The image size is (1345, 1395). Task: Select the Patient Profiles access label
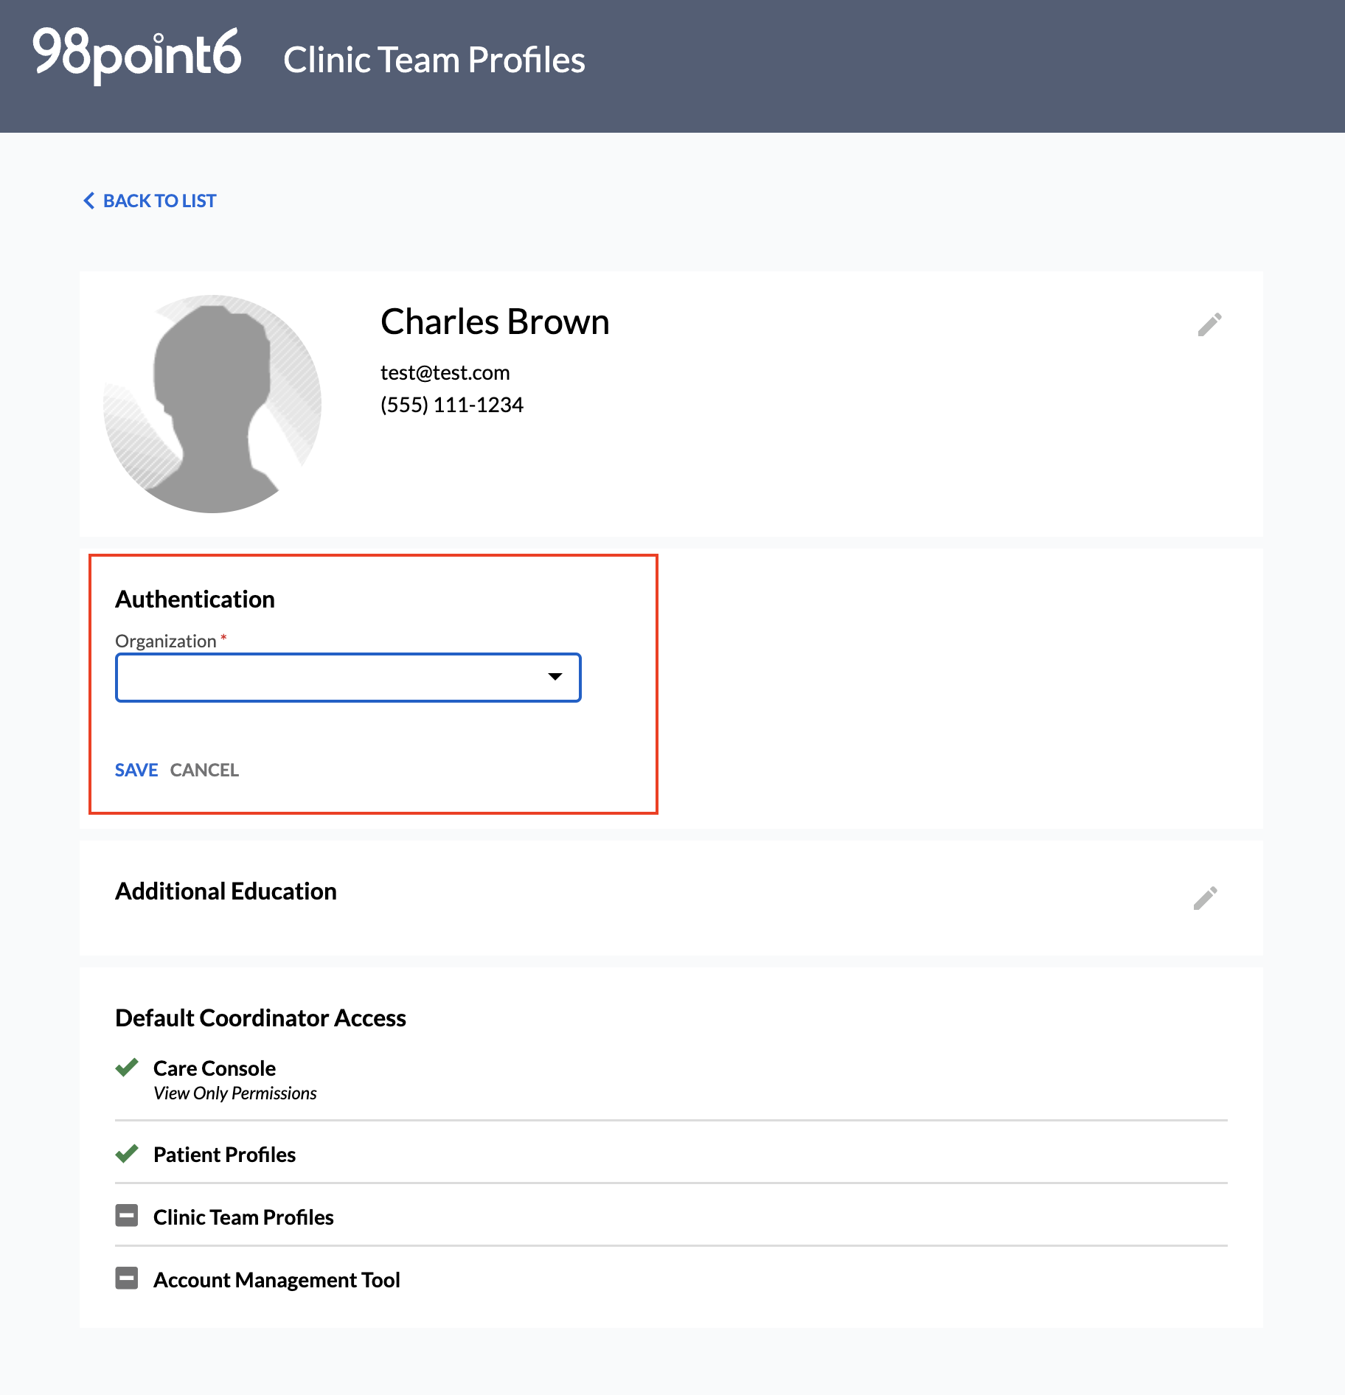[x=224, y=1155]
